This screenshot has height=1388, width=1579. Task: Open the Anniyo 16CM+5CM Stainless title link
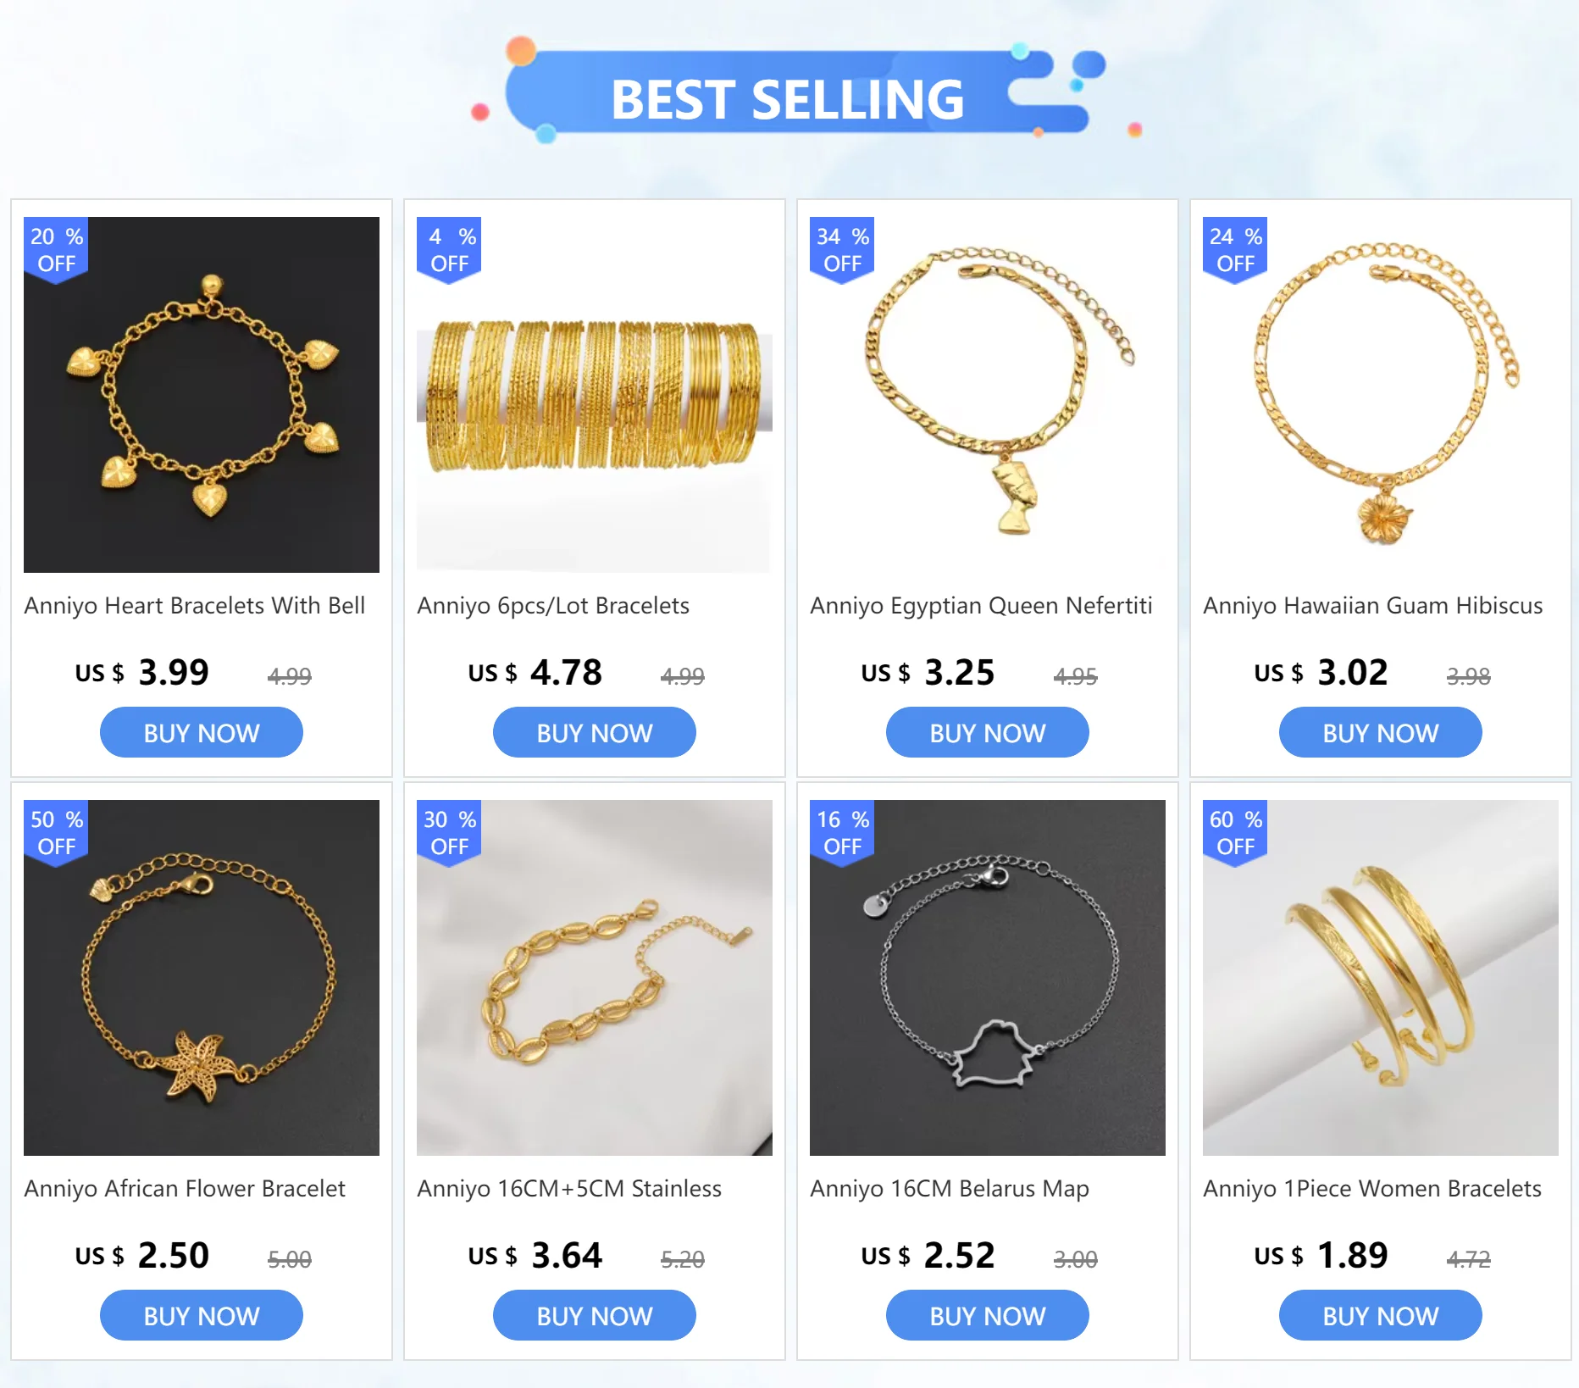click(569, 1189)
